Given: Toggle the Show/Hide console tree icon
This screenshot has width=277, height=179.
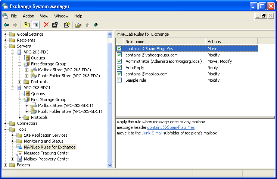Looking at the screenshot, I should coord(35,25).
